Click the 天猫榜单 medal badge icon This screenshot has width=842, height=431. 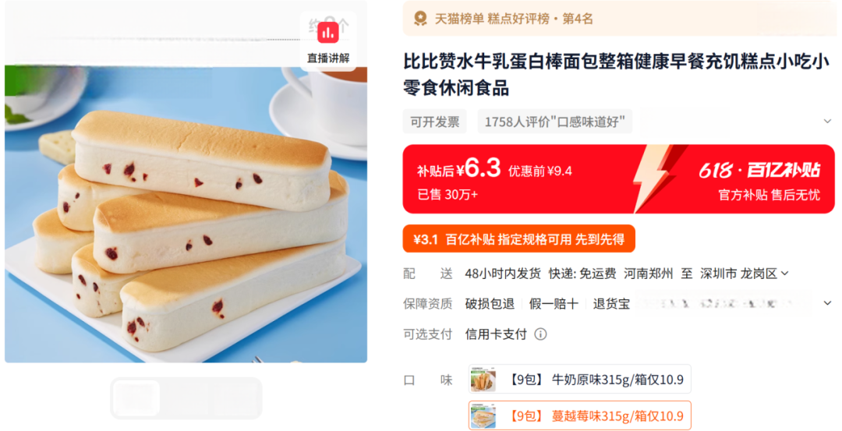pos(420,19)
